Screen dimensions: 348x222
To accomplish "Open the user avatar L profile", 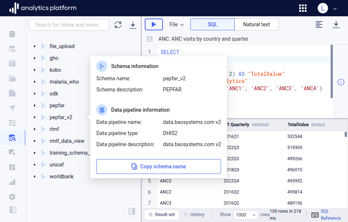I will coord(323,8).
